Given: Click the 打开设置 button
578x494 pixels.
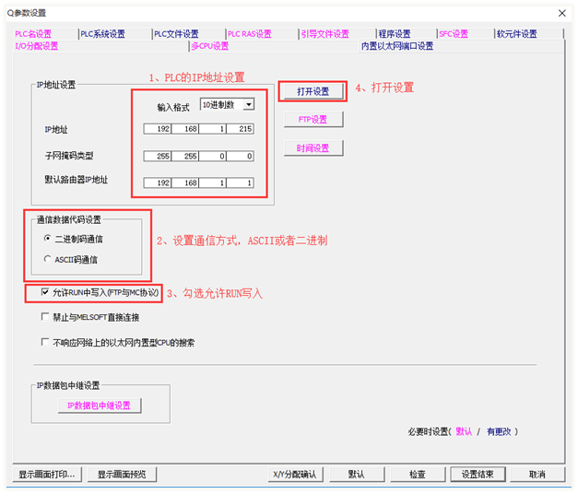Looking at the screenshot, I should [x=313, y=91].
